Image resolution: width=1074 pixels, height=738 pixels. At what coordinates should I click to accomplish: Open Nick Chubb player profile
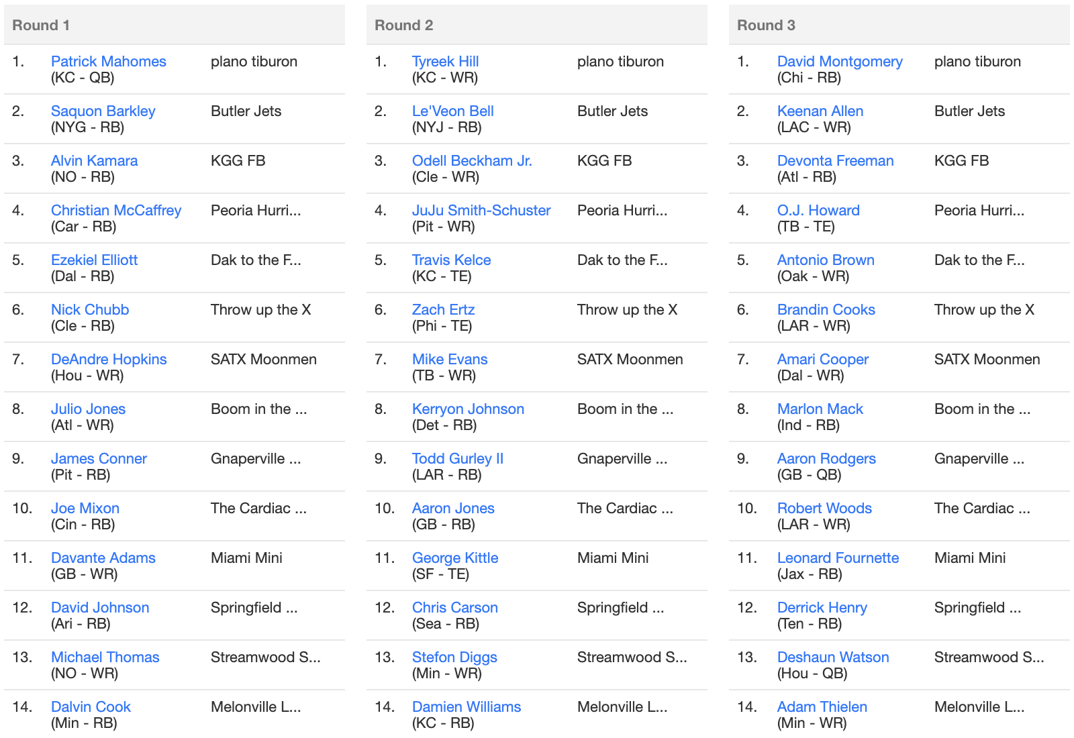pyautogui.click(x=90, y=310)
